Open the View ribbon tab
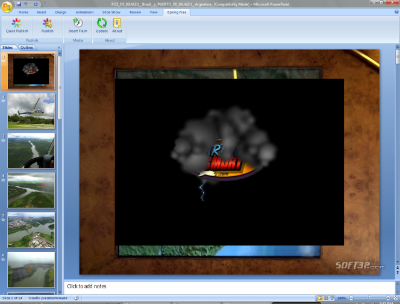 tap(154, 12)
